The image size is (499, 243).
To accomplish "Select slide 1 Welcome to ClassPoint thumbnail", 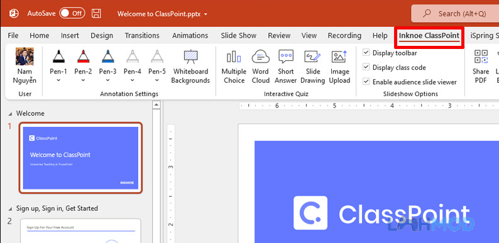I will [x=80, y=158].
